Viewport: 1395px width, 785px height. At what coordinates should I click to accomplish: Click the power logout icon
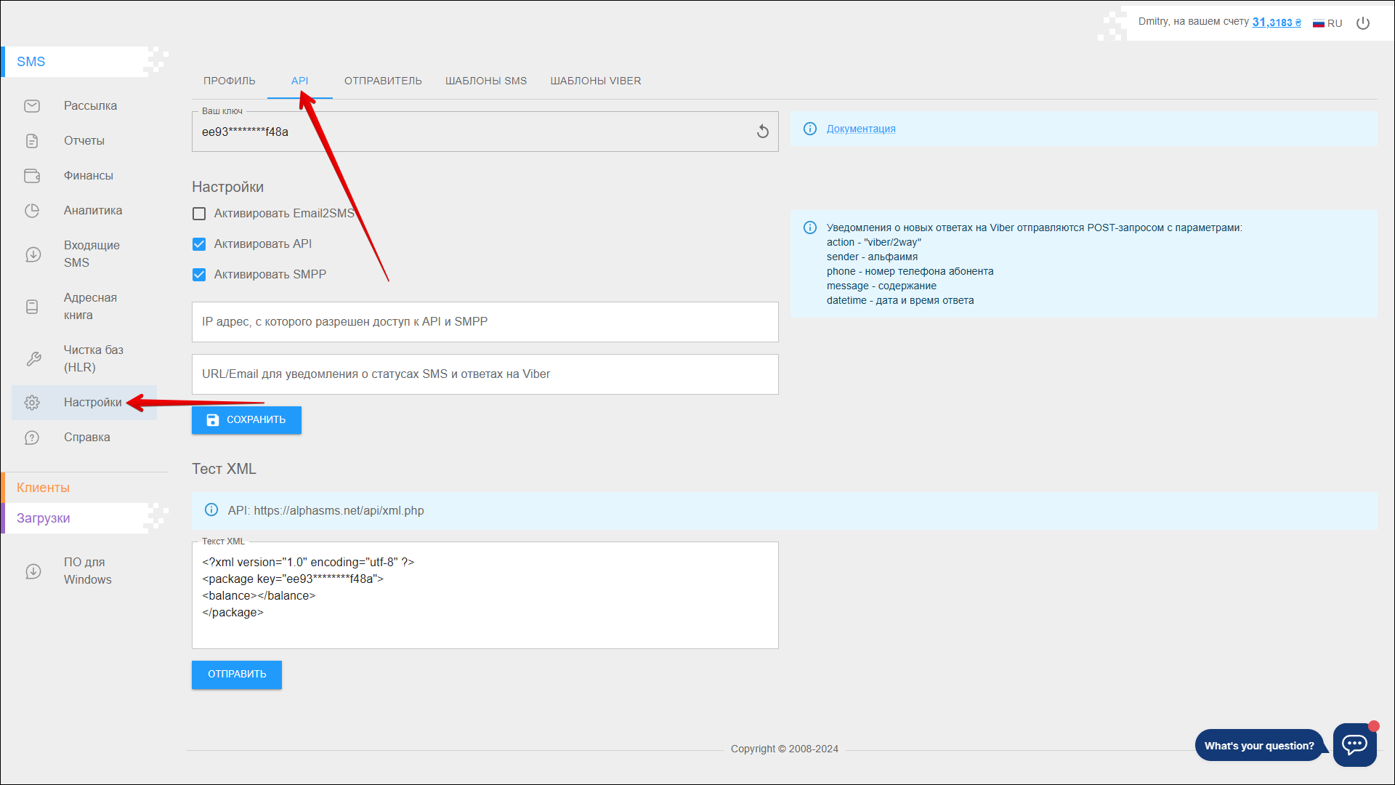coord(1363,23)
